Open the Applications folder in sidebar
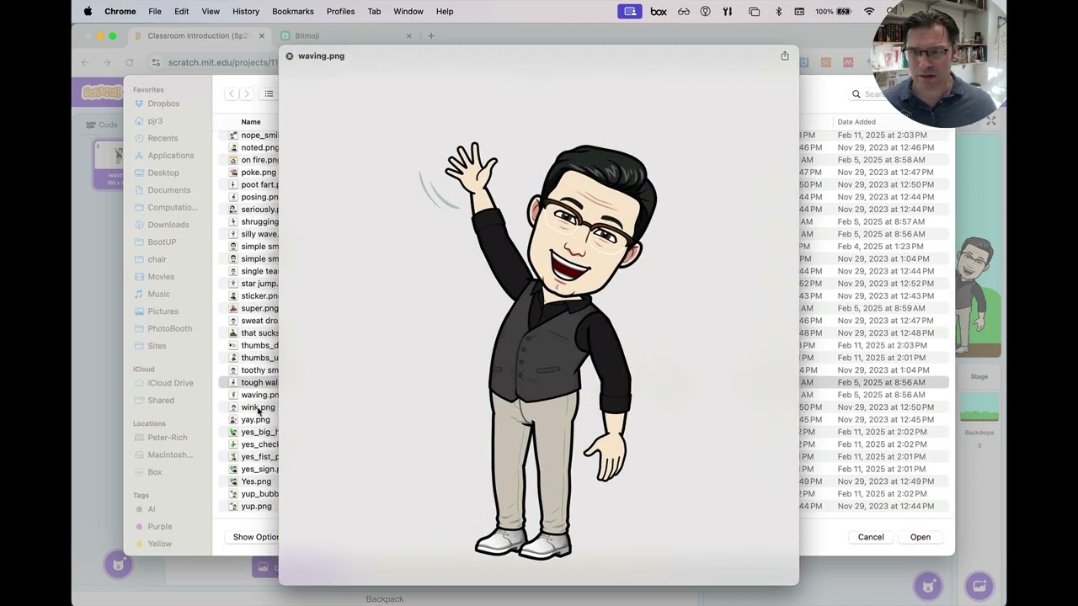Viewport: 1078px width, 606px height. pos(170,156)
